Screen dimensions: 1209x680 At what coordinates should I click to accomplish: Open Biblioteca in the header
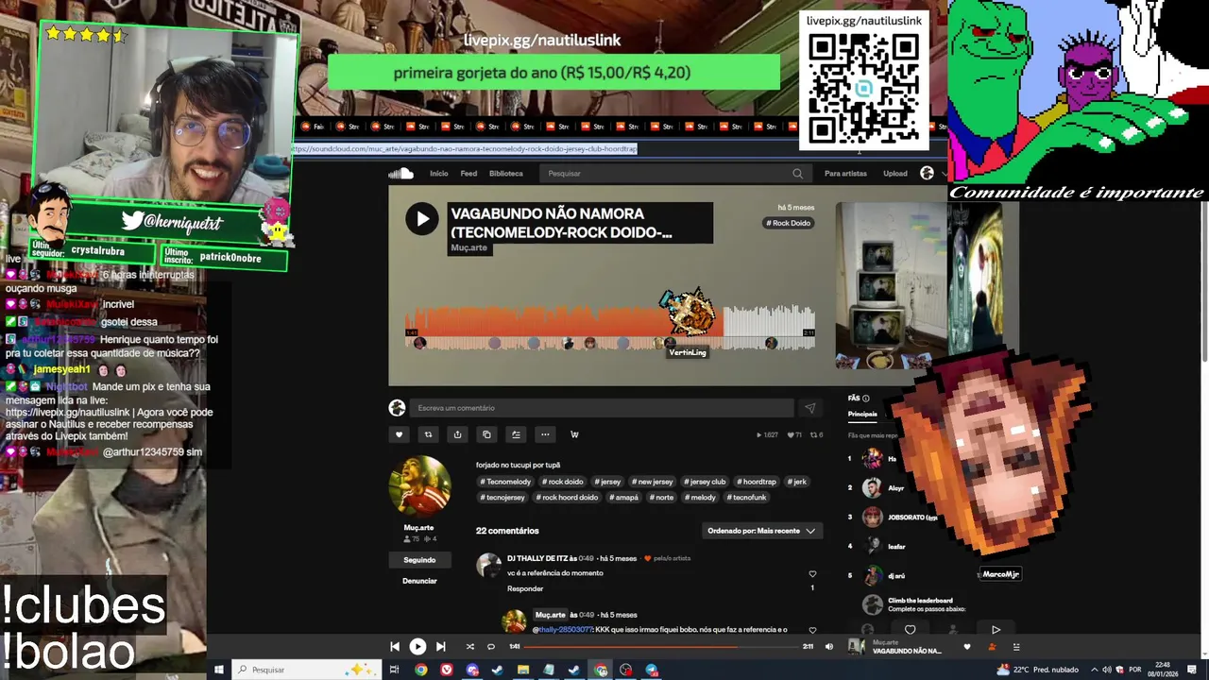(506, 174)
